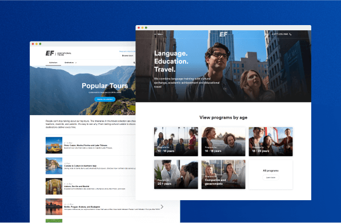
Task: Open the hamburger Menu icon
Action: click(x=155, y=34)
